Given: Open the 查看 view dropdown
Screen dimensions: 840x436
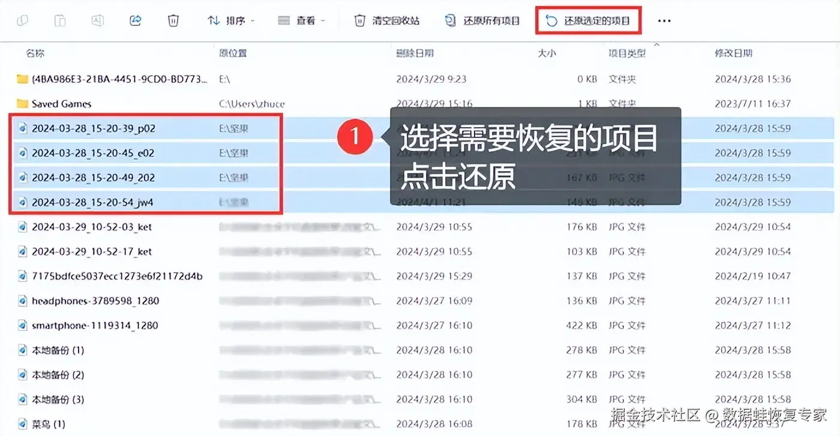Looking at the screenshot, I should pos(302,20).
